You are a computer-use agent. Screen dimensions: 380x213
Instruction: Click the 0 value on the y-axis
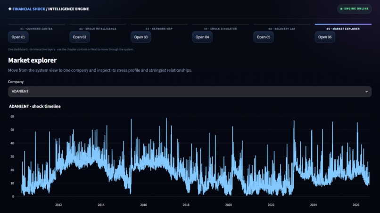[x=13, y=196]
